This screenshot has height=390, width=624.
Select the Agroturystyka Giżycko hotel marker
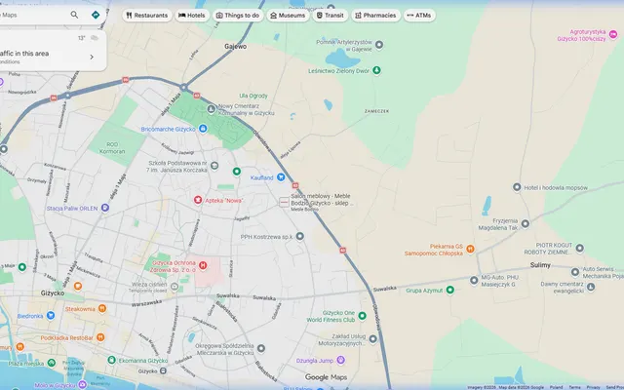click(x=613, y=35)
